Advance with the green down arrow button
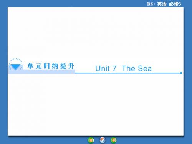Viewport: 192px width, 144px height. tap(114, 140)
